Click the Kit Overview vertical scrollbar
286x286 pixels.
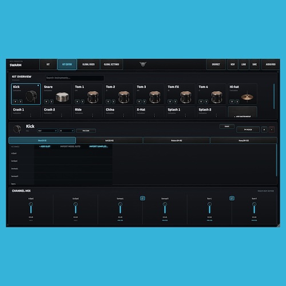click(274, 96)
